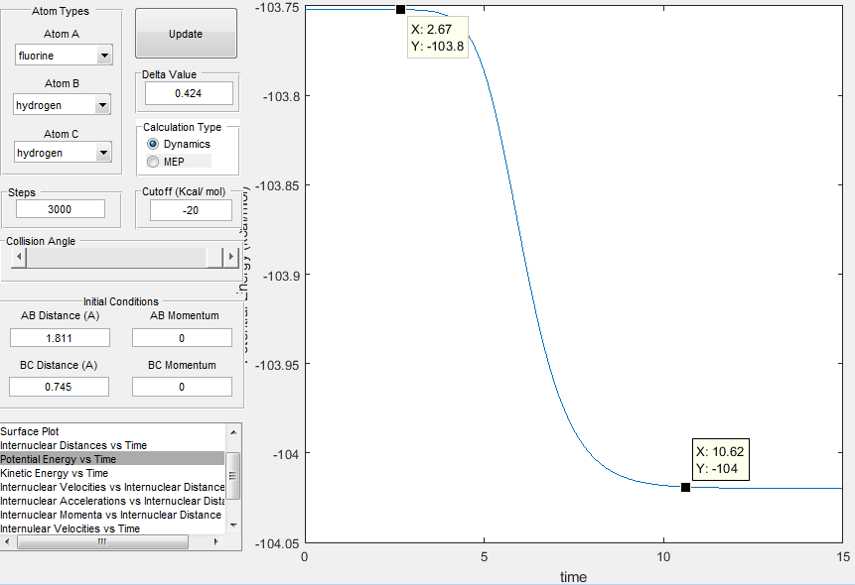Click plot list scroll right arrow
Image resolution: width=855 pixels, height=585 pixels.
coord(216,542)
